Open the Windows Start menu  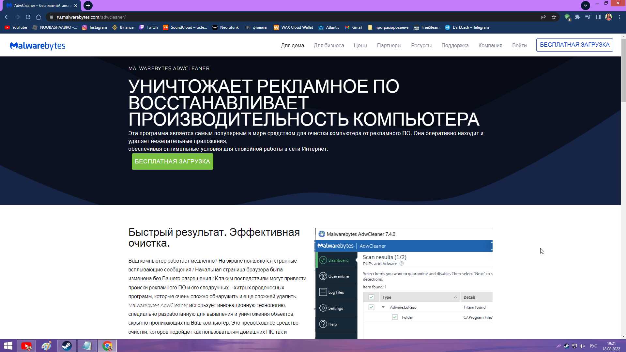[x=8, y=346]
